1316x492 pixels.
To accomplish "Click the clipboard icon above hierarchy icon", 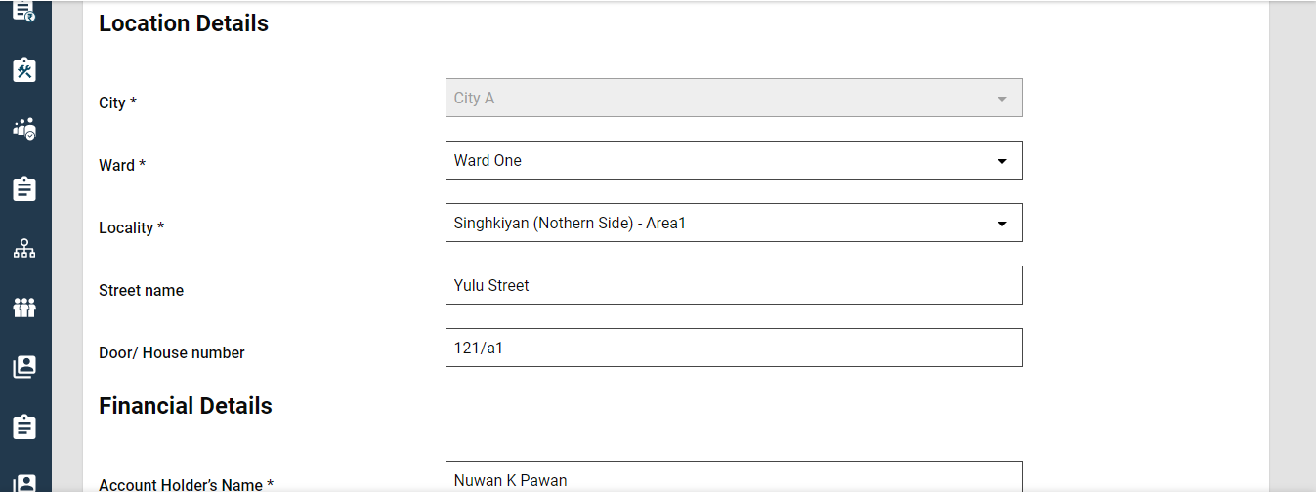I will tap(24, 188).
